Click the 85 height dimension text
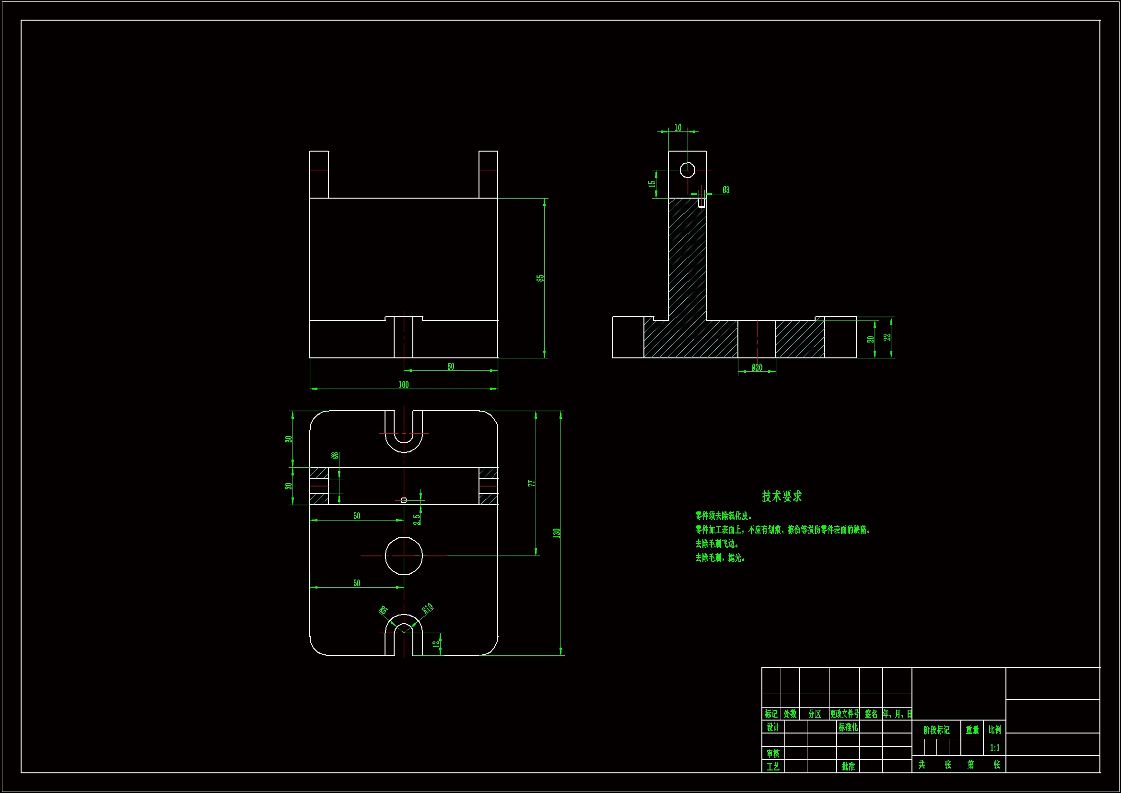 pyautogui.click(x=540, y=278)
